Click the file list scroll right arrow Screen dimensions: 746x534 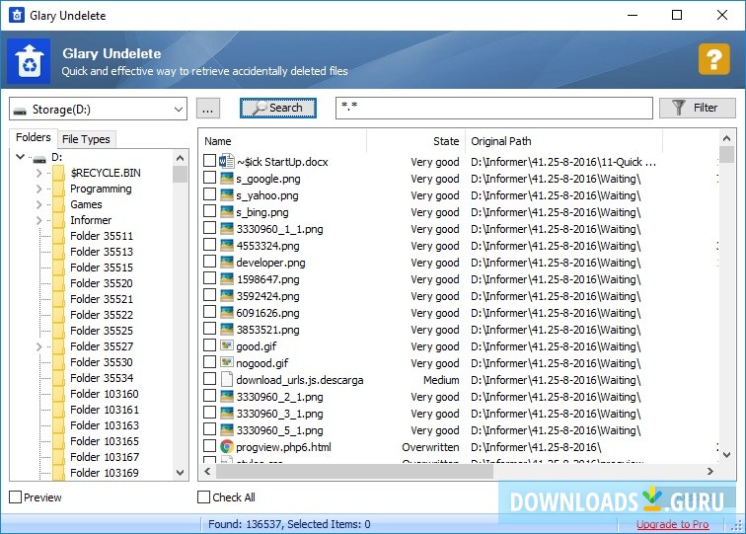(710, 471)
